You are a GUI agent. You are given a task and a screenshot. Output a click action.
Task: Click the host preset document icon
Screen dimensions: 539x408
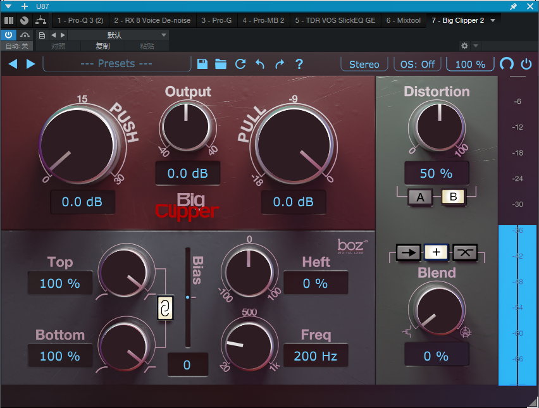pyautogui.click(x=42, y=35)
